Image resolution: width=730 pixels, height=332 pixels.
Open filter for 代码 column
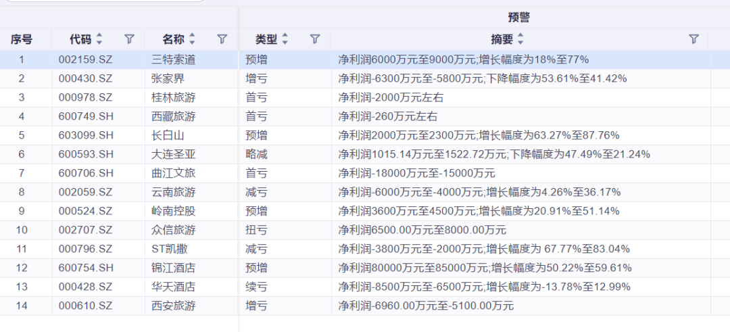click(x=129, y=39)
